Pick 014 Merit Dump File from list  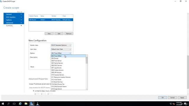[68, 84]
